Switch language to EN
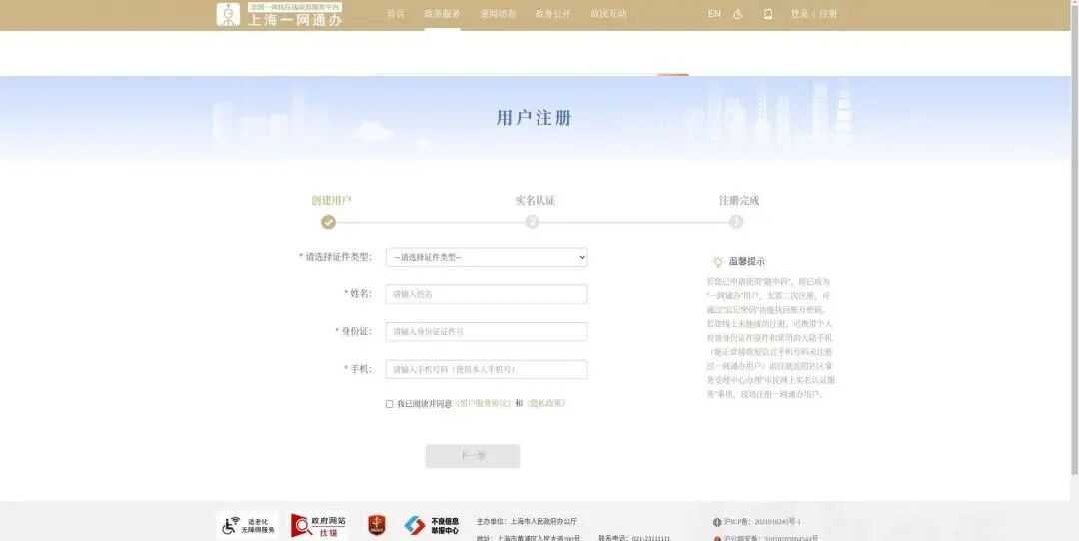Image resolution: width=1079 pixels, height=541 pixels. (714, 14)
